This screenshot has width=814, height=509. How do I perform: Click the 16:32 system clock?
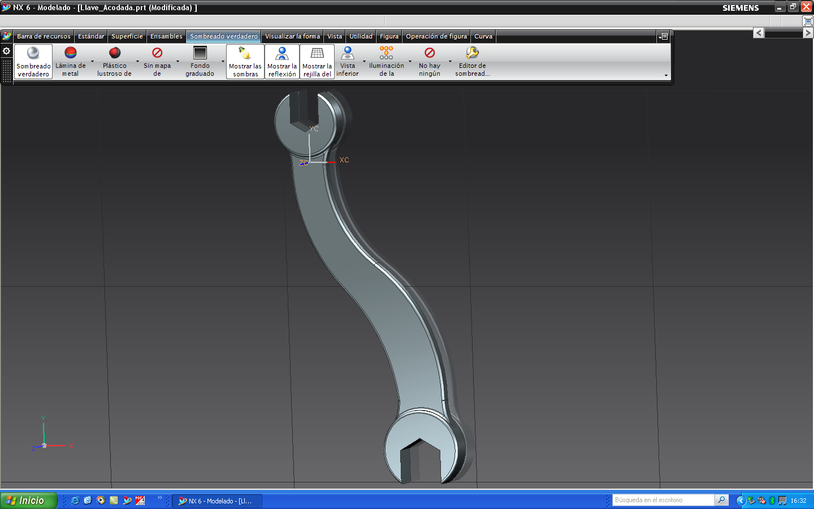pyautogui.click(x=798, y=501)
